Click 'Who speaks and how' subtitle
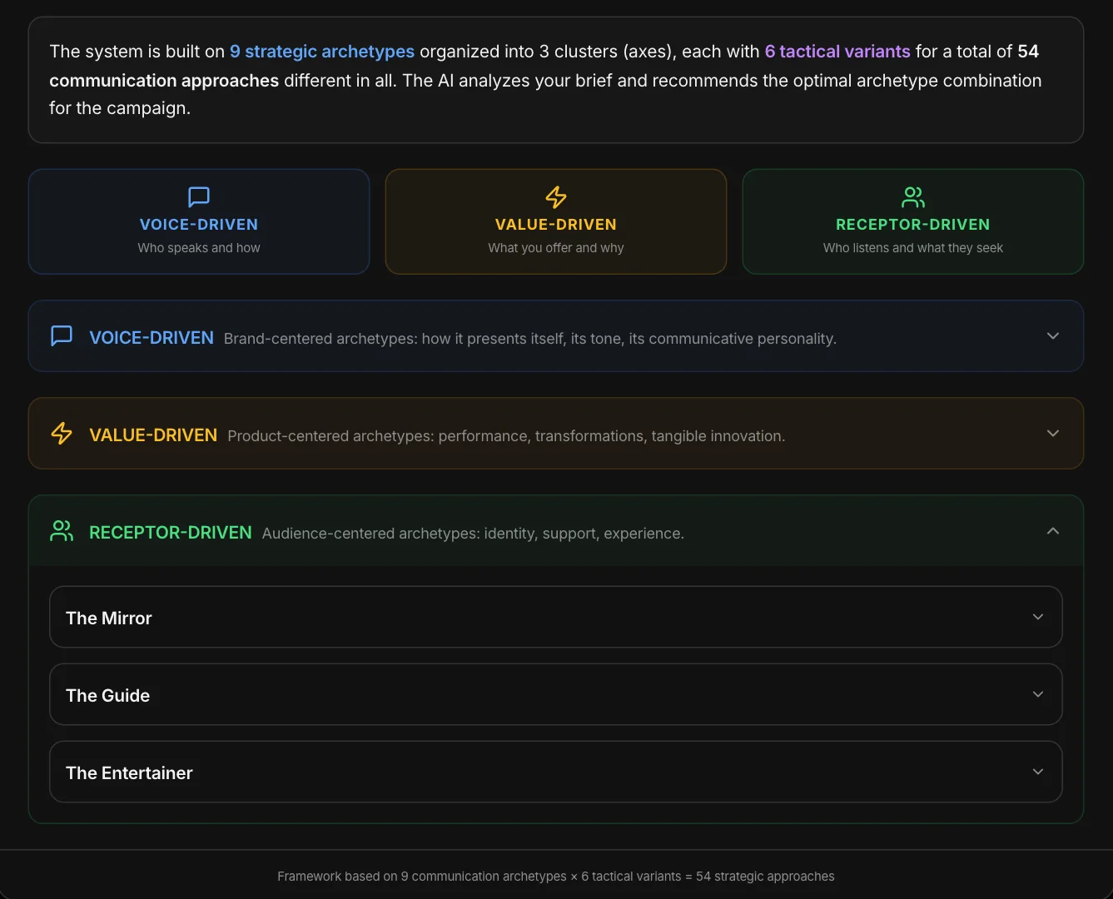1113x899 pixels. click(199, 248)
